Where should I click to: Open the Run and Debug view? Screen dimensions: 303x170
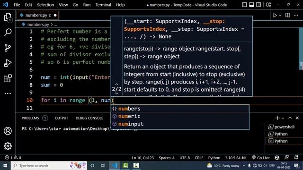point(8,63)
